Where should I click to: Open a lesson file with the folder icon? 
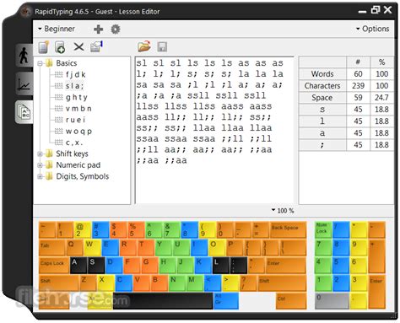tap(144, 46)
